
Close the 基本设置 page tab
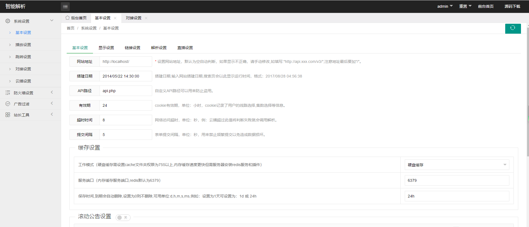coord(115,18)
